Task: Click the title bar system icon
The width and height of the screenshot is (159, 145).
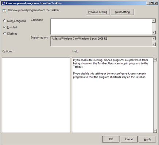Action: point(4,3)
